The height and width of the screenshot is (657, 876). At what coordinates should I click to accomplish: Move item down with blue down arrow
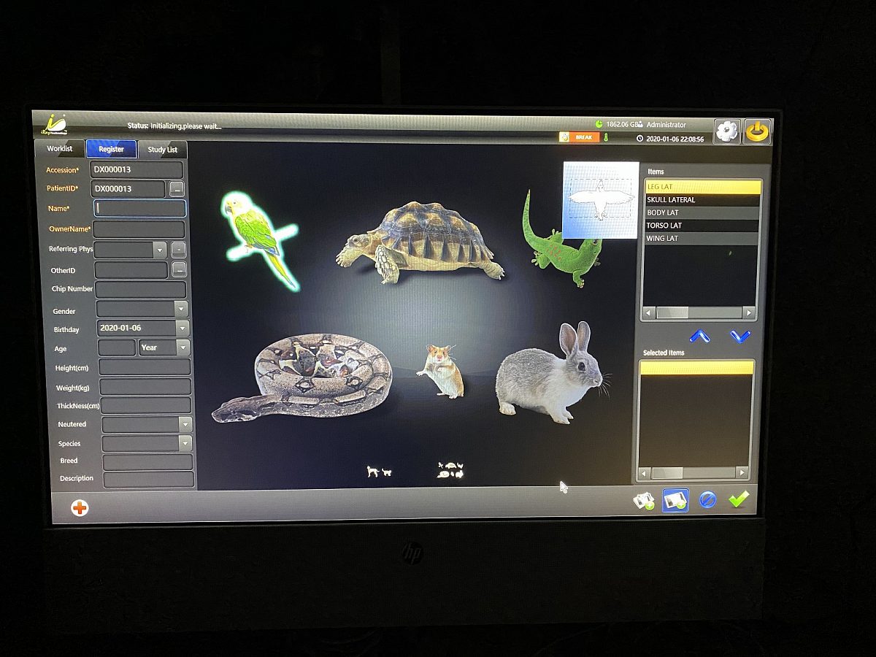[740, 336]
